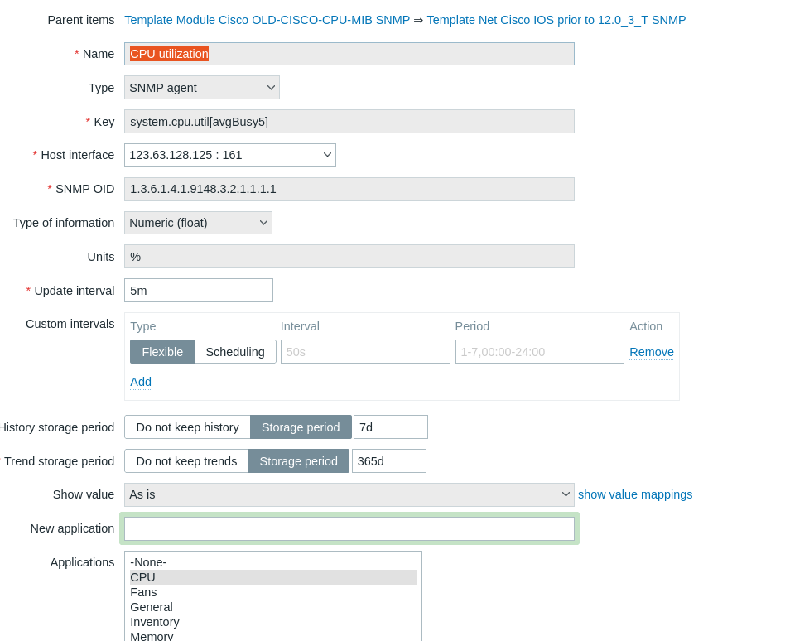Select Flexible custom interval type

coord(162,352)
